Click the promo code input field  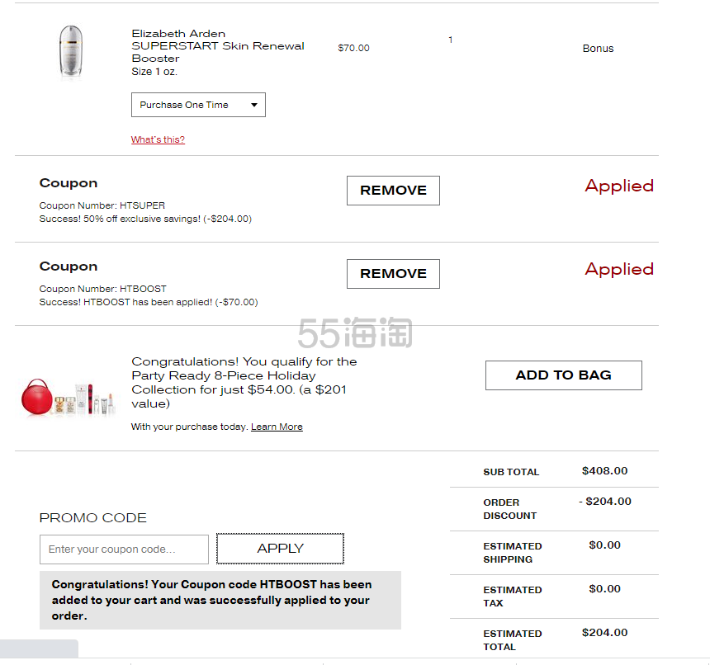124,549
